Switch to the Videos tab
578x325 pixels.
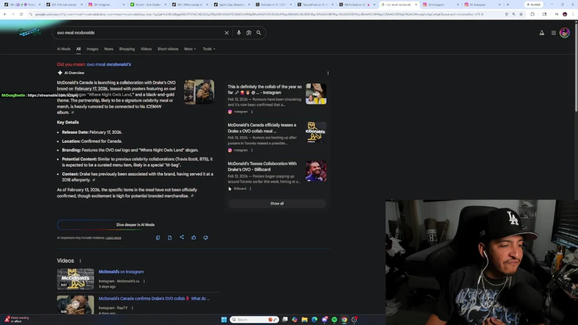[146, 49]
